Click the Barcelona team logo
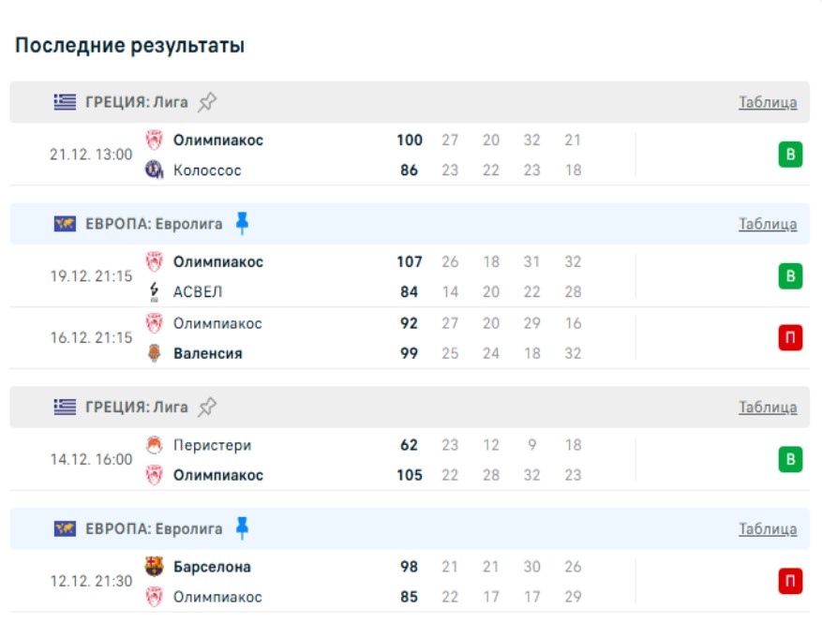Screen dimensions: 822x623 [x=155, y=567]
